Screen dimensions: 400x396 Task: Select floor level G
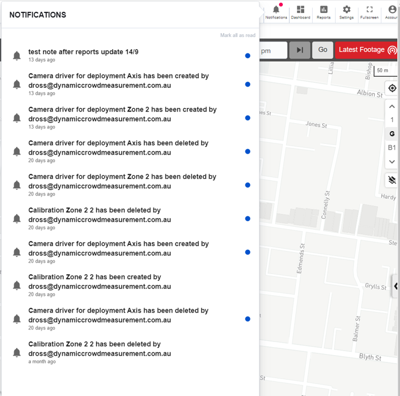(x=392, y=134)
